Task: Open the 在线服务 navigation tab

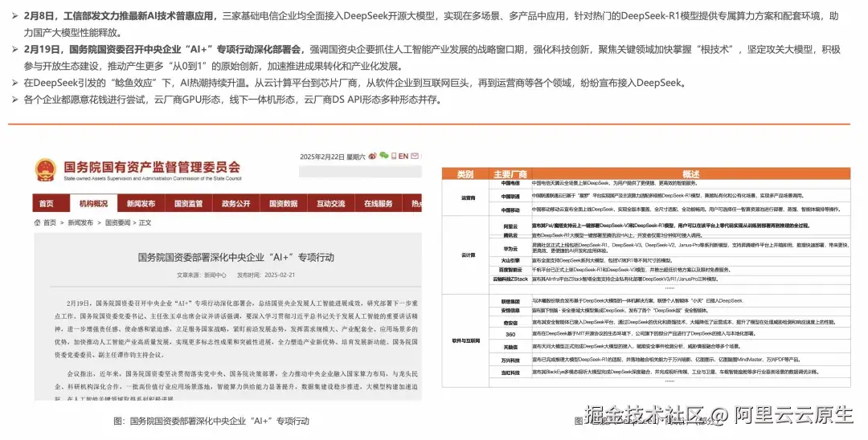Action: [379, 203]
